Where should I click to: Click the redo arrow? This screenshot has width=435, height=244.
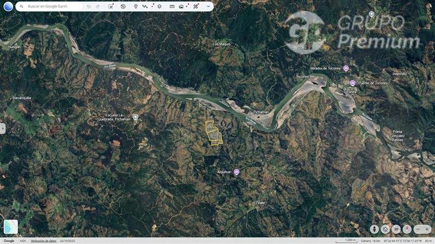(98, 7)
